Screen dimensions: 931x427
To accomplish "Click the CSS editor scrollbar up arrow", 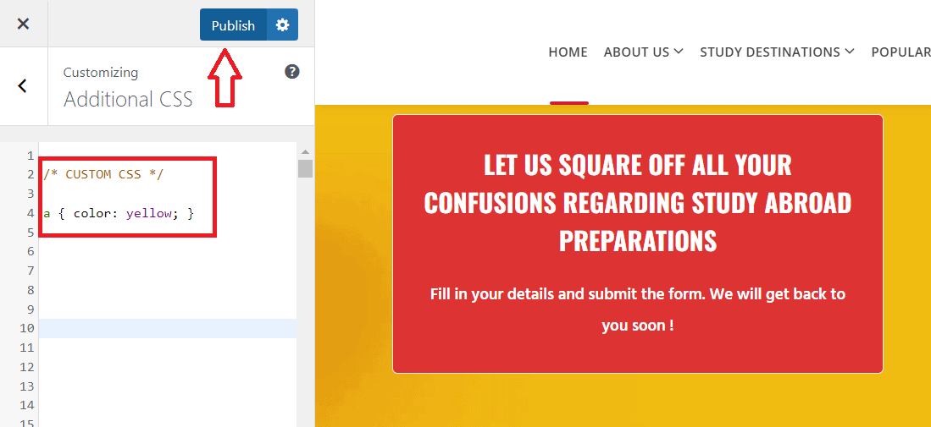I will tap(305, 152).
